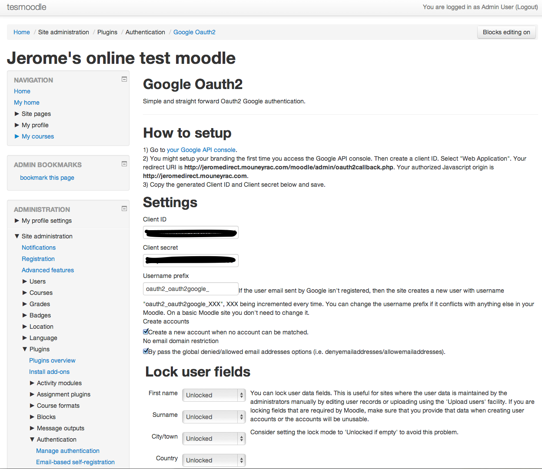Click the Username prefix input field

[191, 289]
